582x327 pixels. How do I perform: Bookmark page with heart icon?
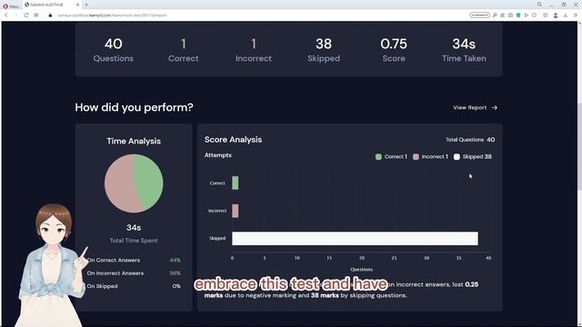pyautogui.click(x=534, y=15)
